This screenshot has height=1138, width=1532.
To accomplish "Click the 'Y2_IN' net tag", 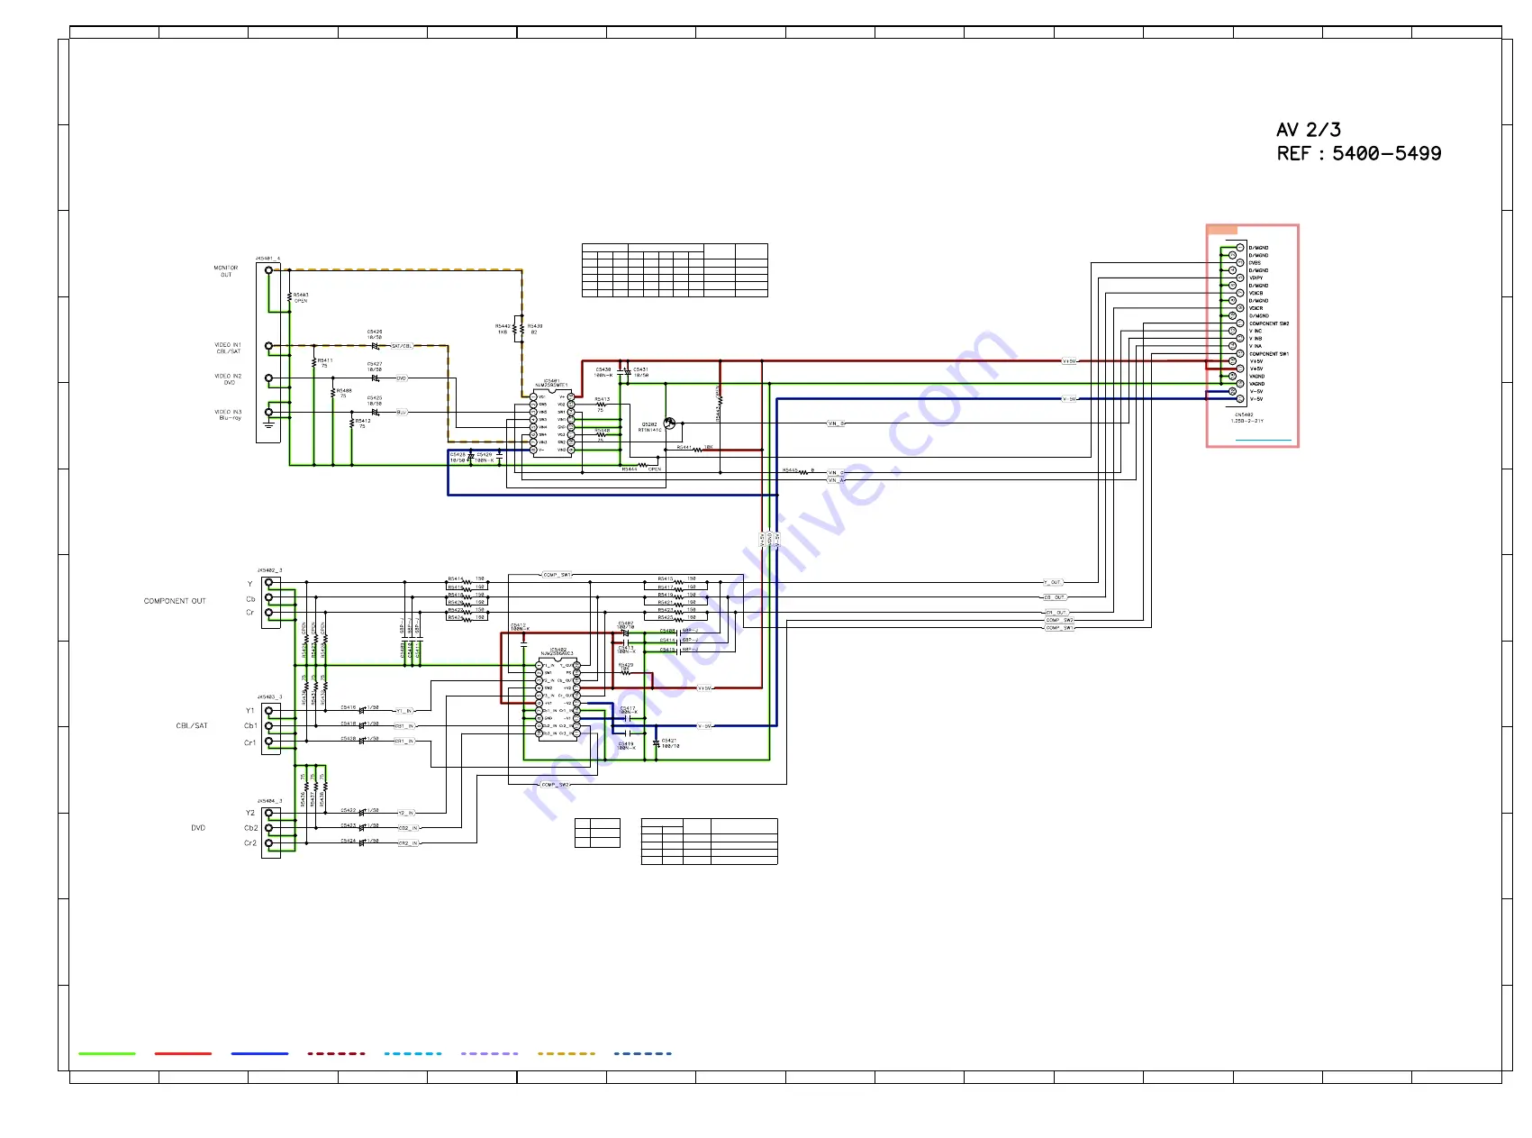I will click(407, 813).
